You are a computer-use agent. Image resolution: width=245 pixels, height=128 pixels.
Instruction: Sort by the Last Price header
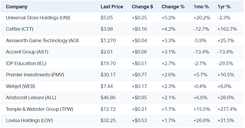[x=112, y=7]
